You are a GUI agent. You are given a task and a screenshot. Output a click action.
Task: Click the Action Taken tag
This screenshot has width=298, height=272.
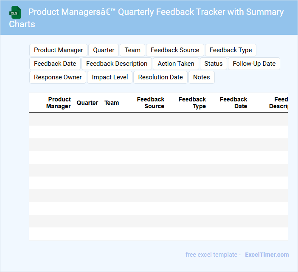pyautogui.click(x=176, y=64)
